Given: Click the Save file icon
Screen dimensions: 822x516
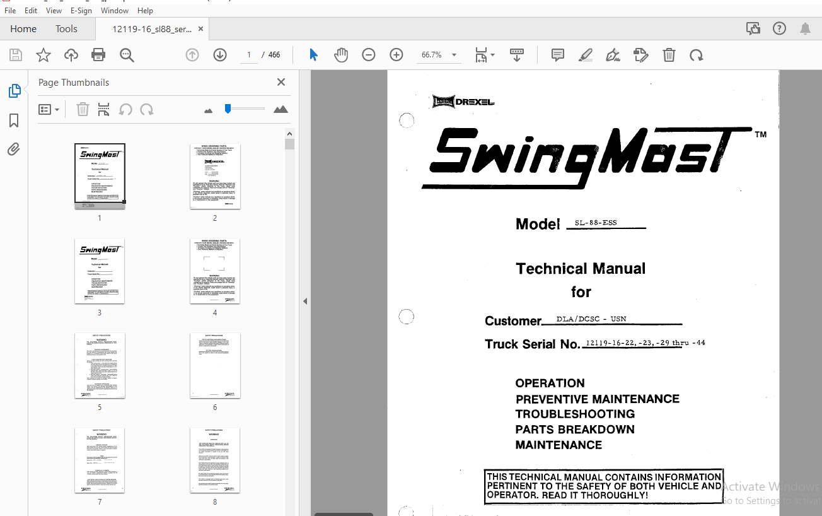Looking at the screenshot, I should 16,55.
